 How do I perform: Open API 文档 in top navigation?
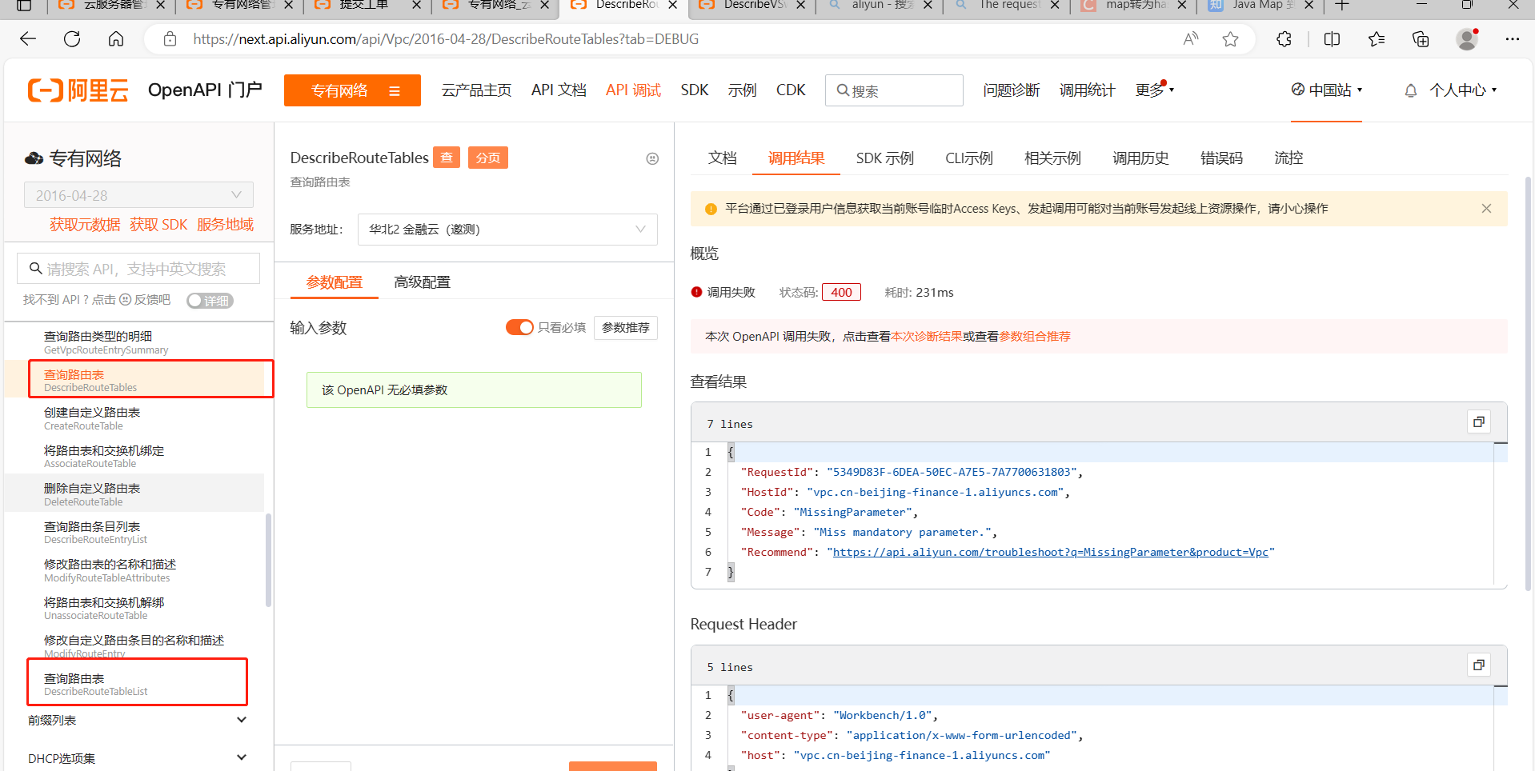coord(559,90)
